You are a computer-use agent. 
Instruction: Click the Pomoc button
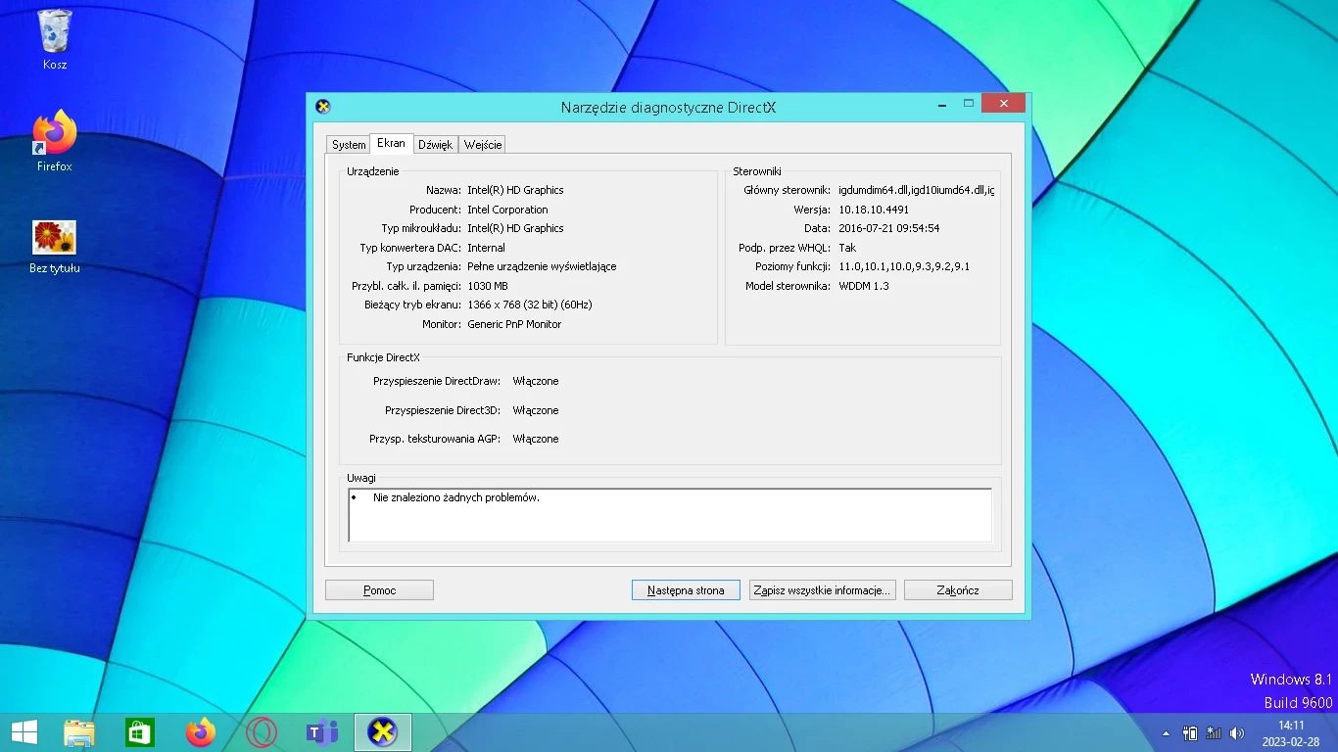[x=379, y=590]
